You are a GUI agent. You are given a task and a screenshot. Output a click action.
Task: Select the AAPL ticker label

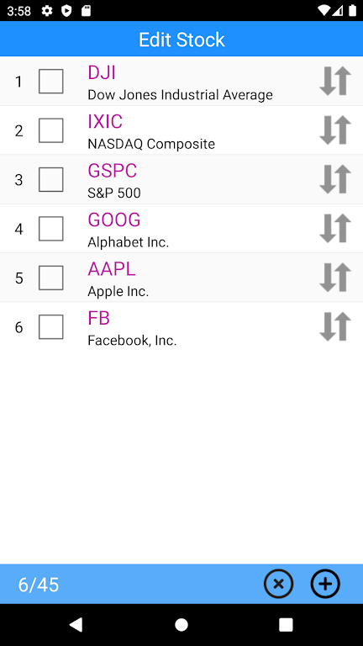(112, 269)
